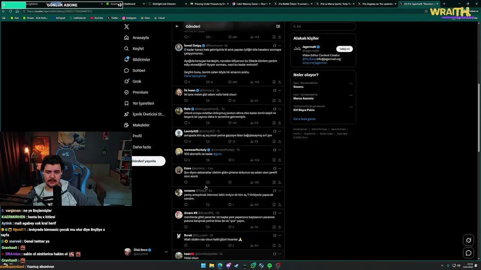Click Grok icon on İsmail Dalgıç's post
This screenshot has width=481, height=270.
(275, 46)
